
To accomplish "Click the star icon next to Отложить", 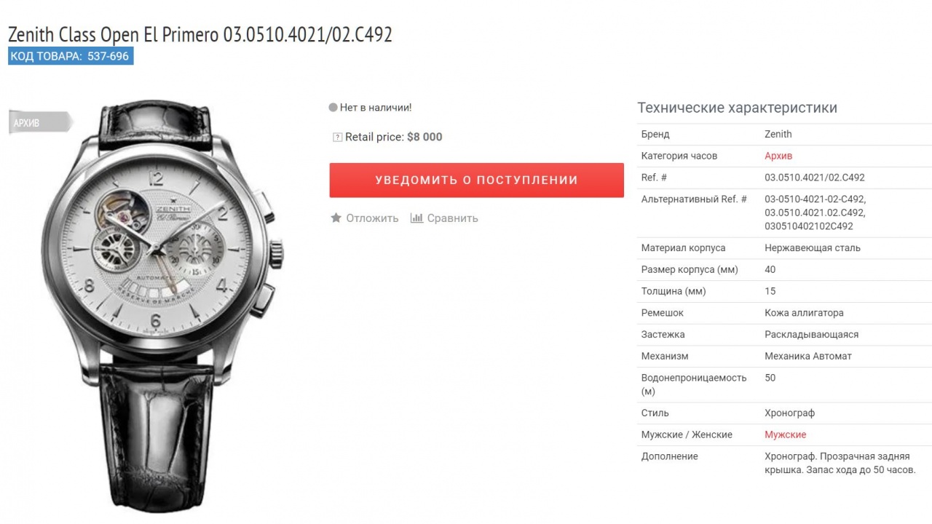I will 336,218.
